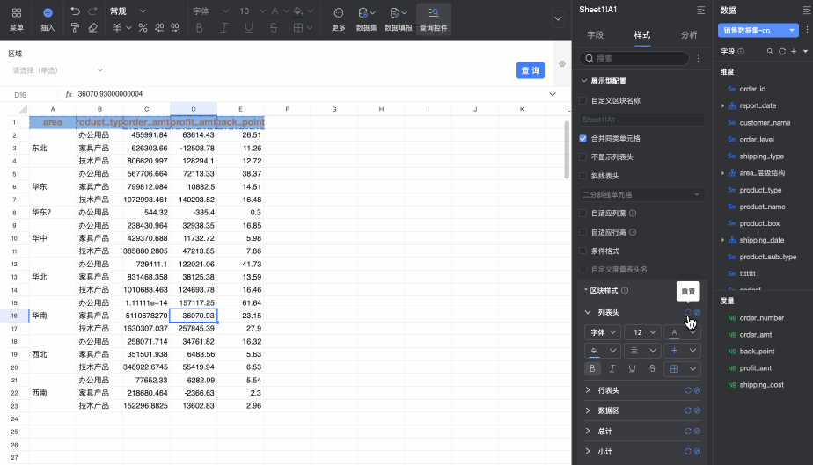Uncheck 合并同类单元格
Screen dimensions: 813x465
[x=582, y=139]
